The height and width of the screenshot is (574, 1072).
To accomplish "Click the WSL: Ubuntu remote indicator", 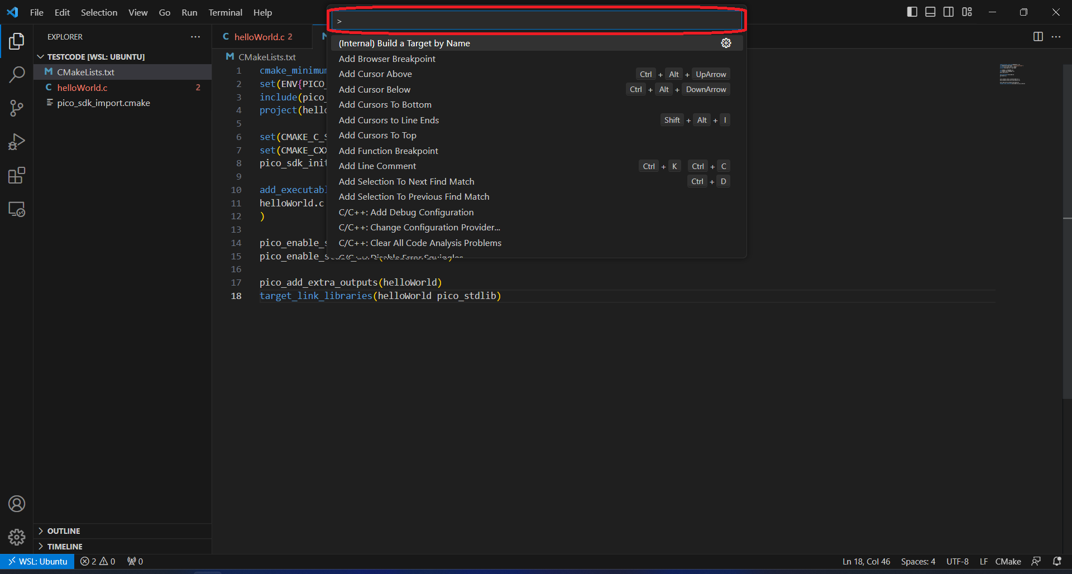I will pyautogui.click(x=37, y=561).
